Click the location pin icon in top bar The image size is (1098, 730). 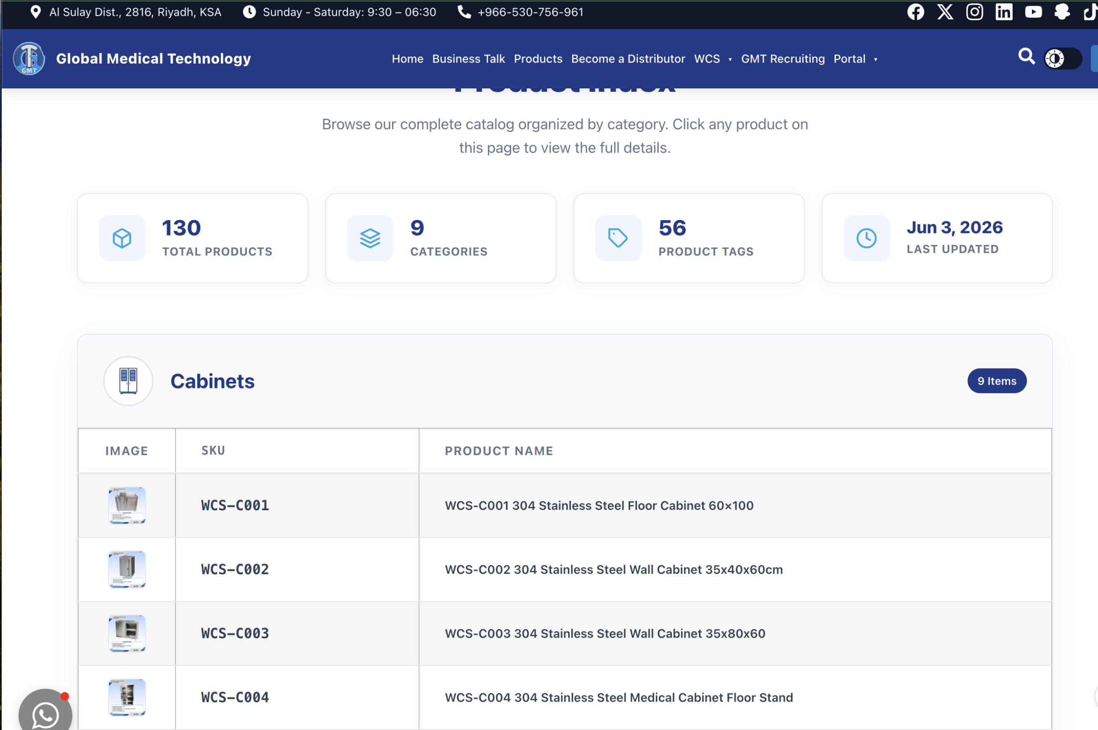35,12
